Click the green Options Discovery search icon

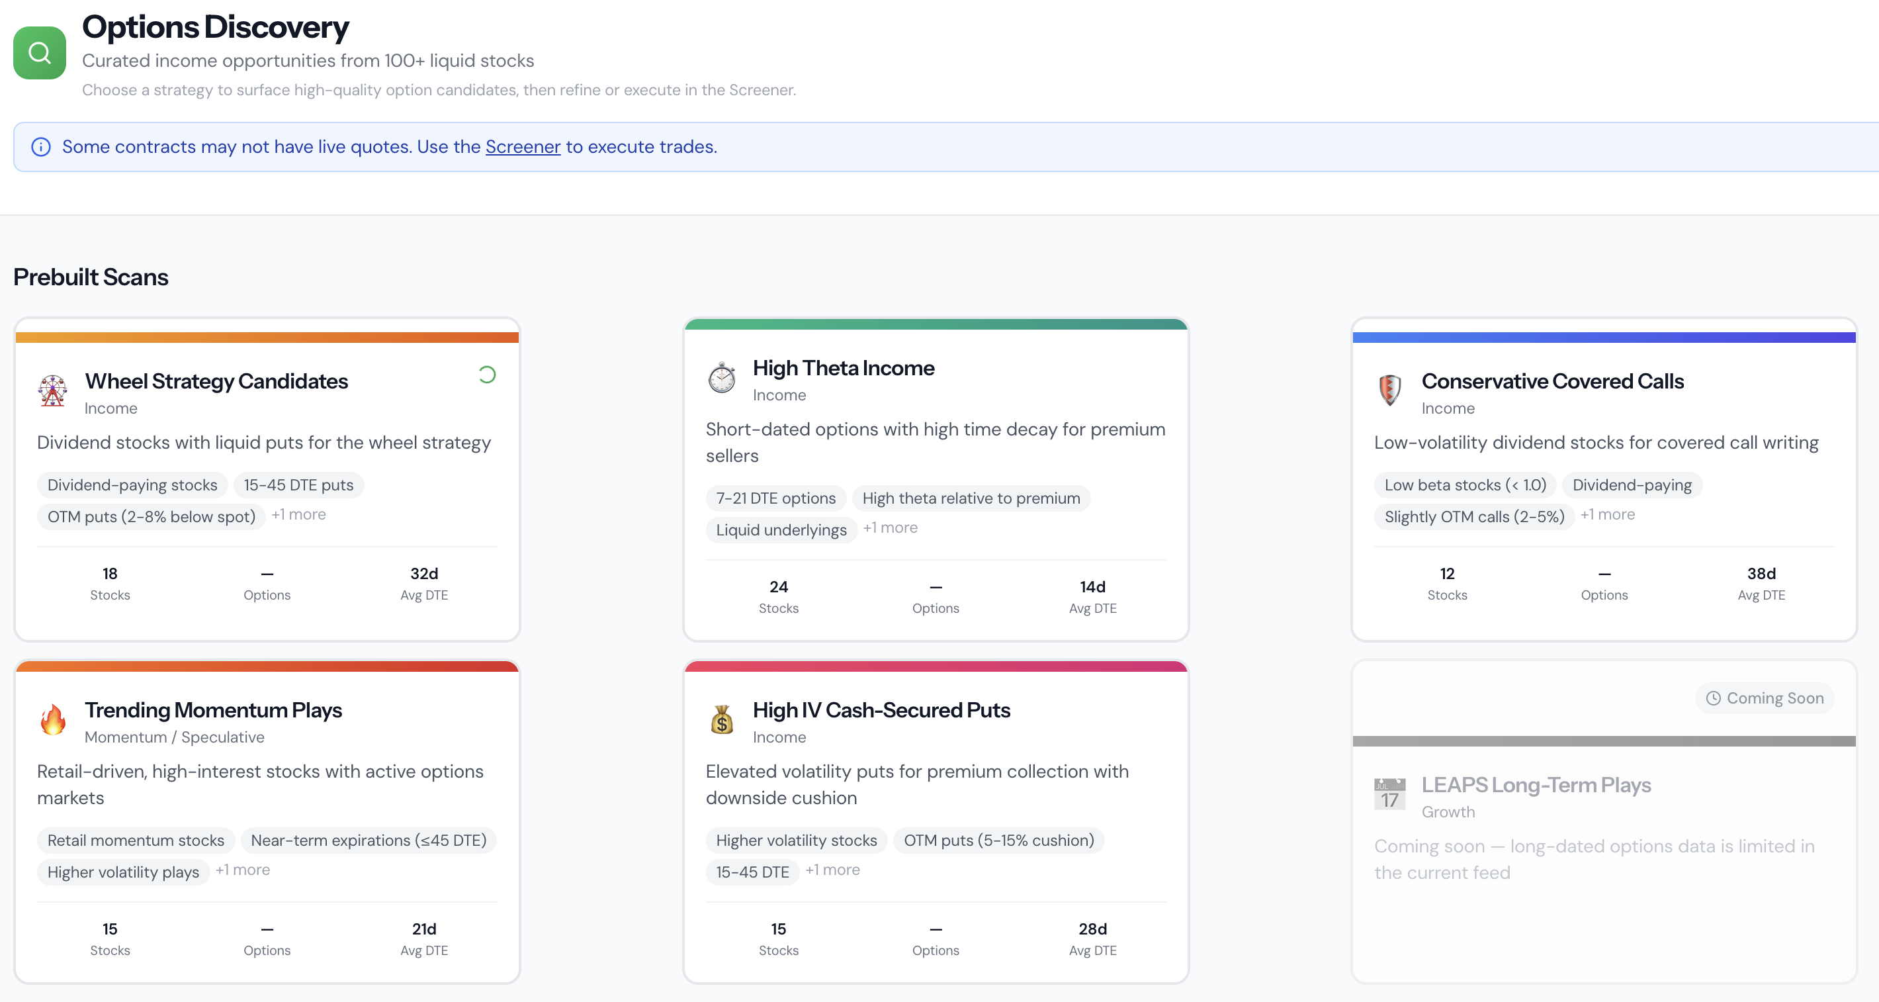[38, 52]
